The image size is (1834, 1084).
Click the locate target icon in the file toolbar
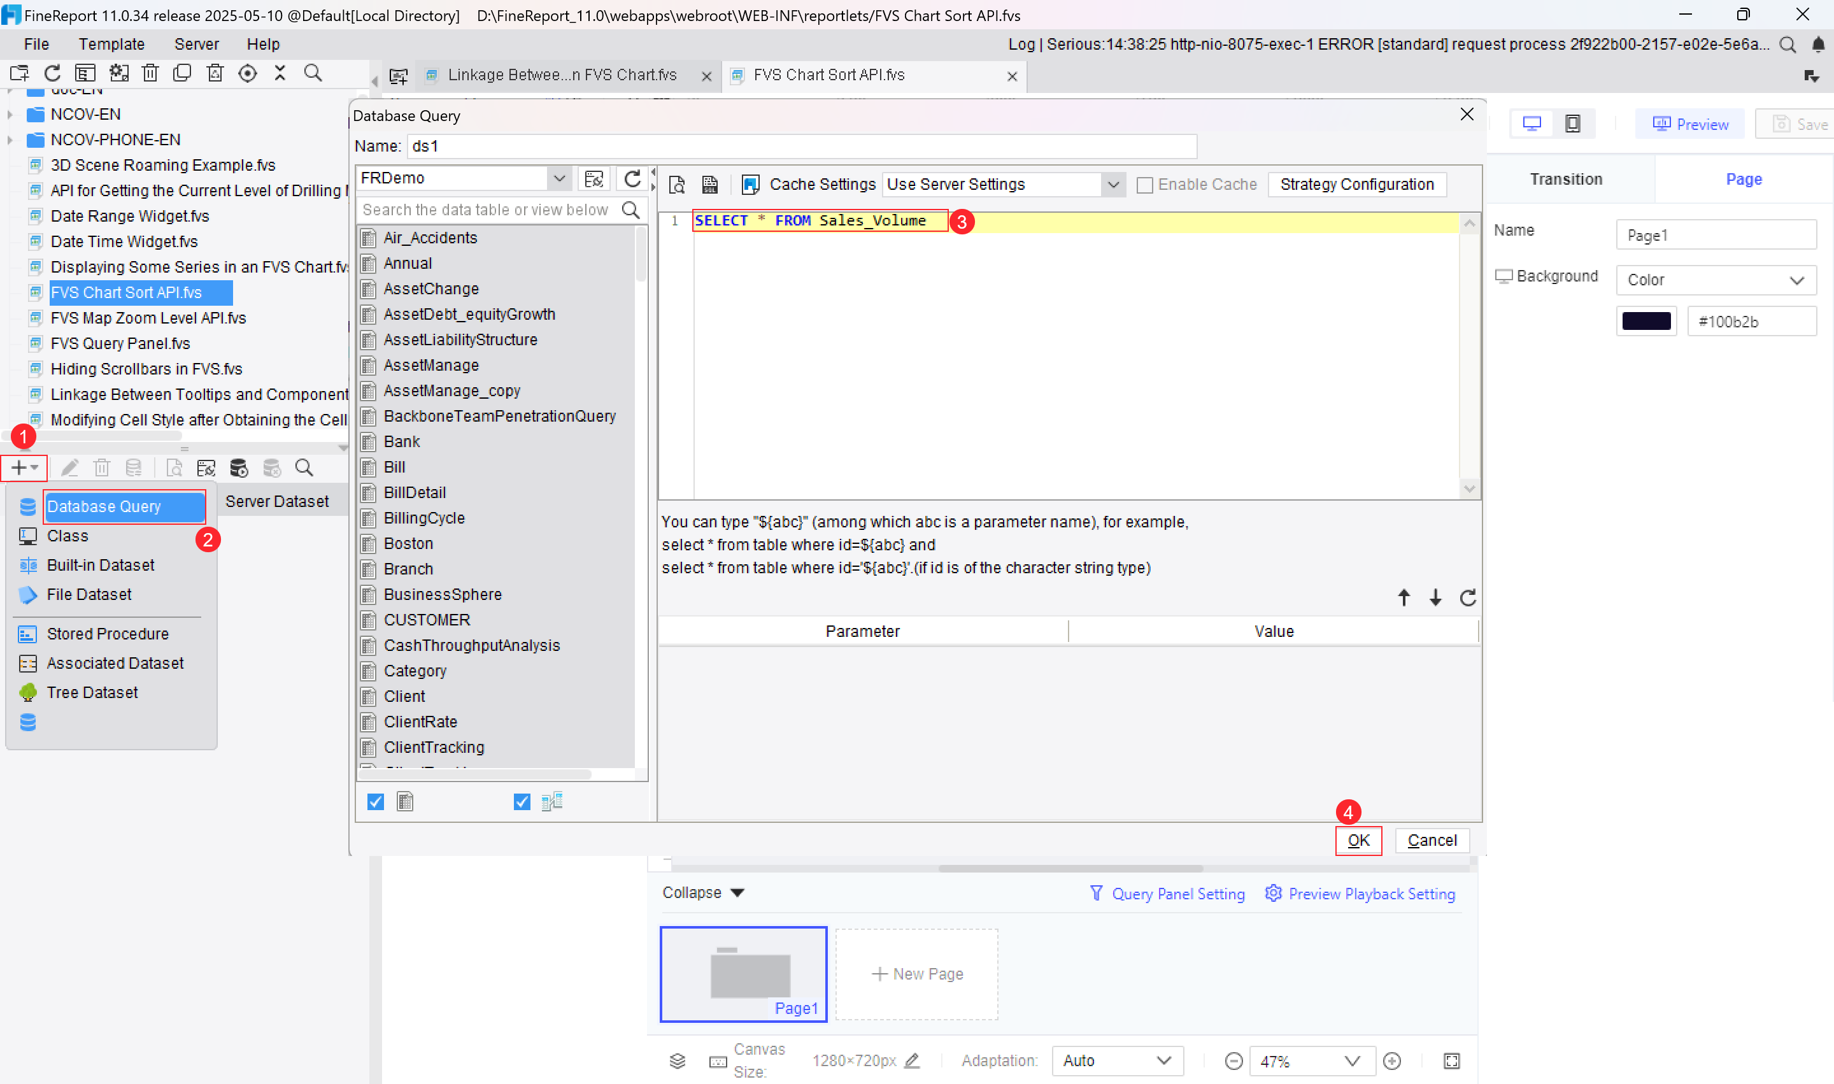tap(248, 73)
